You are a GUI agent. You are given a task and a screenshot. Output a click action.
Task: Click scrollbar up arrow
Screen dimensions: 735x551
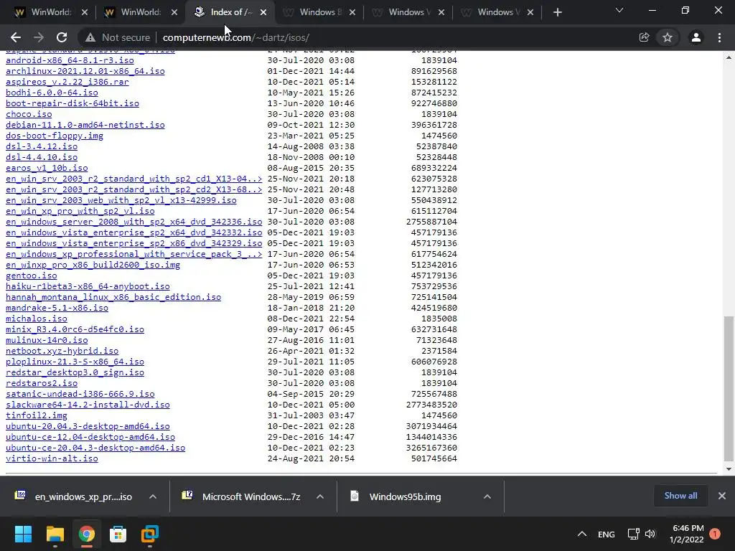tap(729, 57)
